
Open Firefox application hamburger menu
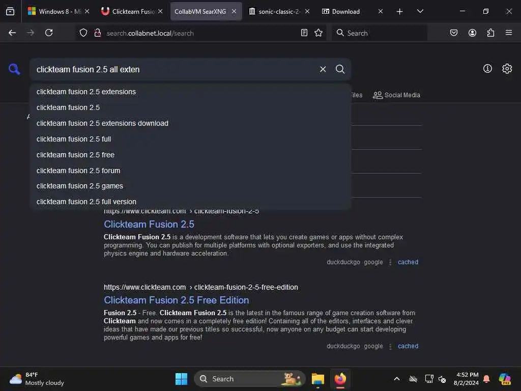coord(509,33)
